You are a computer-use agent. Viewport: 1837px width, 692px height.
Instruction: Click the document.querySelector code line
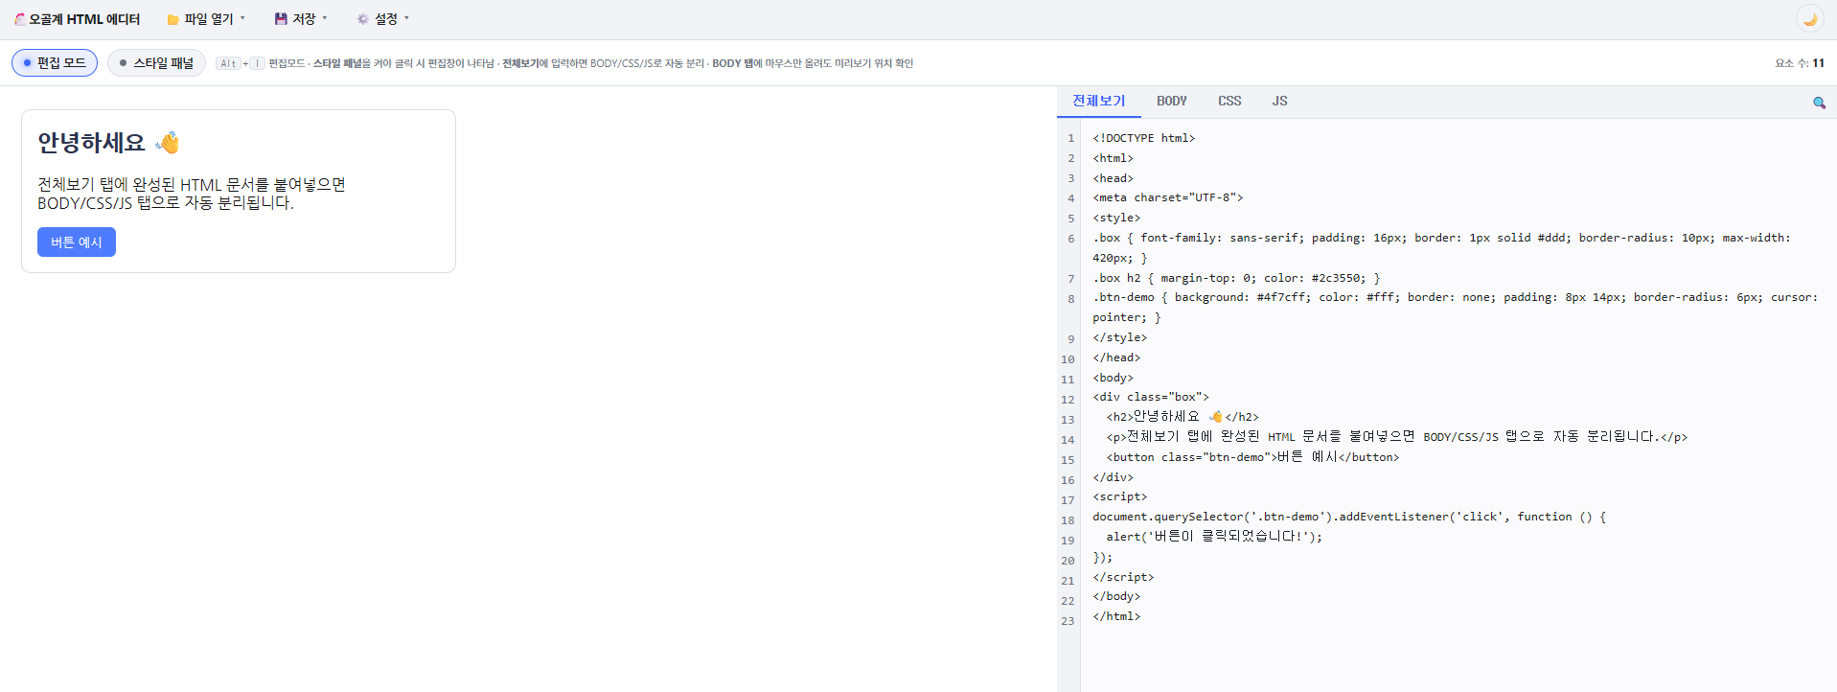1349,517
